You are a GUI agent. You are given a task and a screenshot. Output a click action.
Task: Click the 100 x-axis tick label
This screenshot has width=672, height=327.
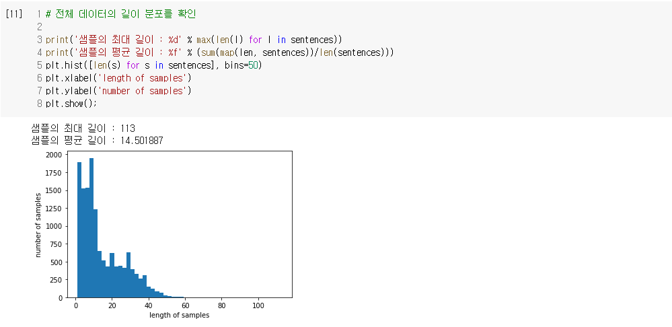tap(258, 305)
